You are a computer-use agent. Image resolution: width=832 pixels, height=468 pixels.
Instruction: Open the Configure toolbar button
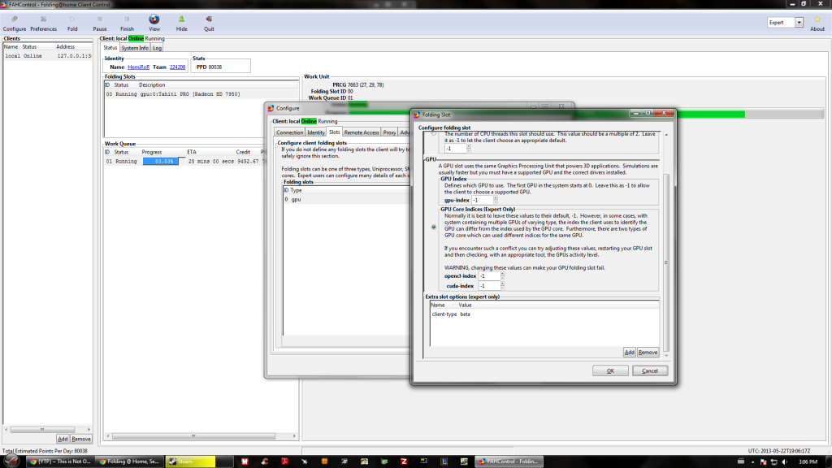pos(15,24)
